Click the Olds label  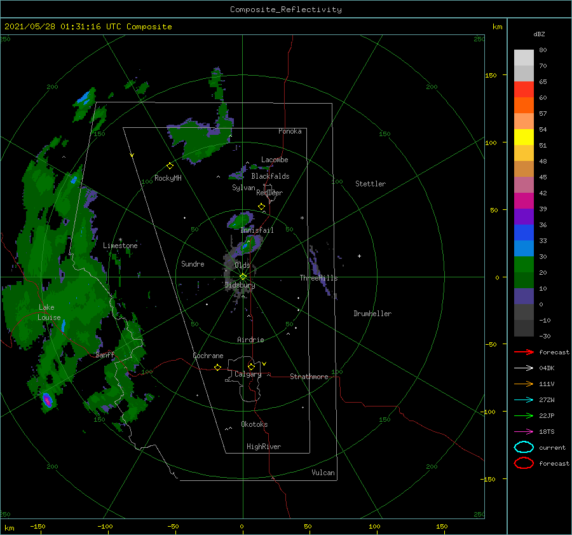tap(242, 265)
